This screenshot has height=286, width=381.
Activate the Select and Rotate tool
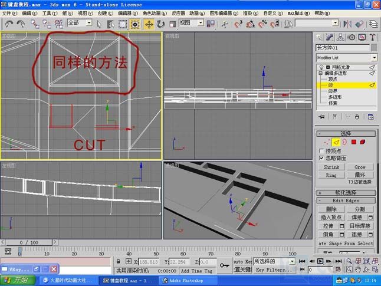click(160, 24)
